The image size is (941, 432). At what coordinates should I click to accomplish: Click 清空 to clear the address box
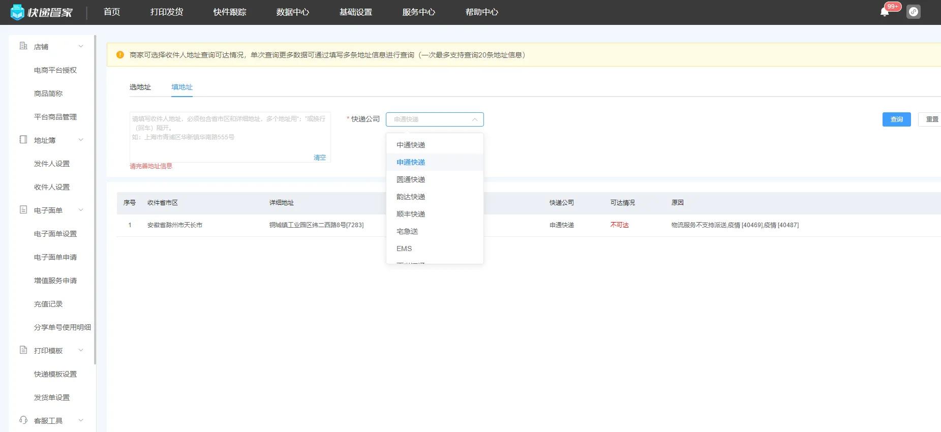tap(320, 158)
